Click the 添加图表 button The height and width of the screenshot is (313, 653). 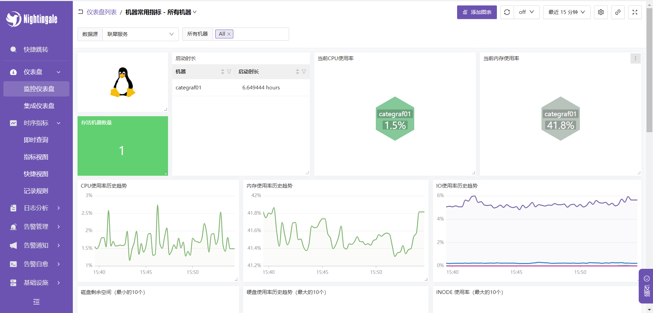click(x=476, y=12)
